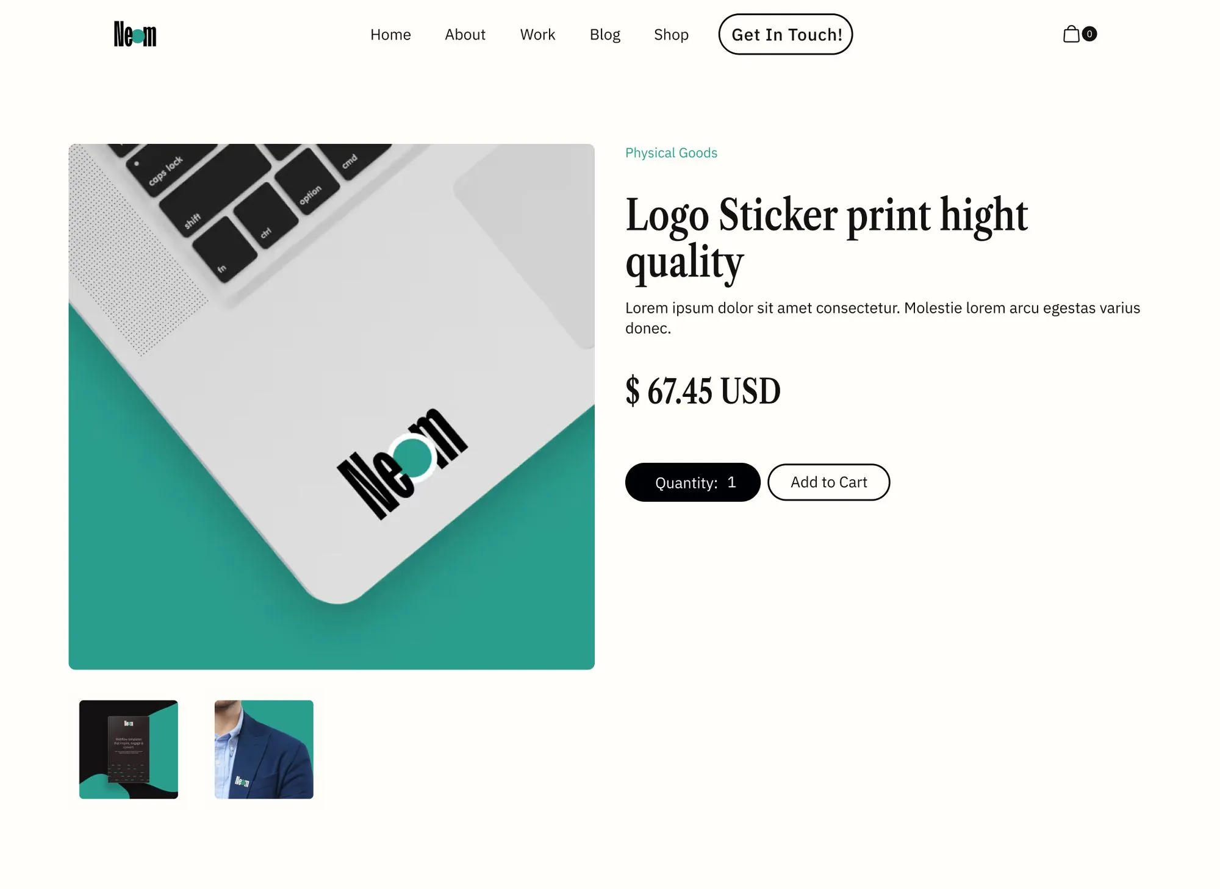Select Shop in the navigation bar
Image resolution: width=1220 pixels, height=889 pixels.
tap(671, 35)
